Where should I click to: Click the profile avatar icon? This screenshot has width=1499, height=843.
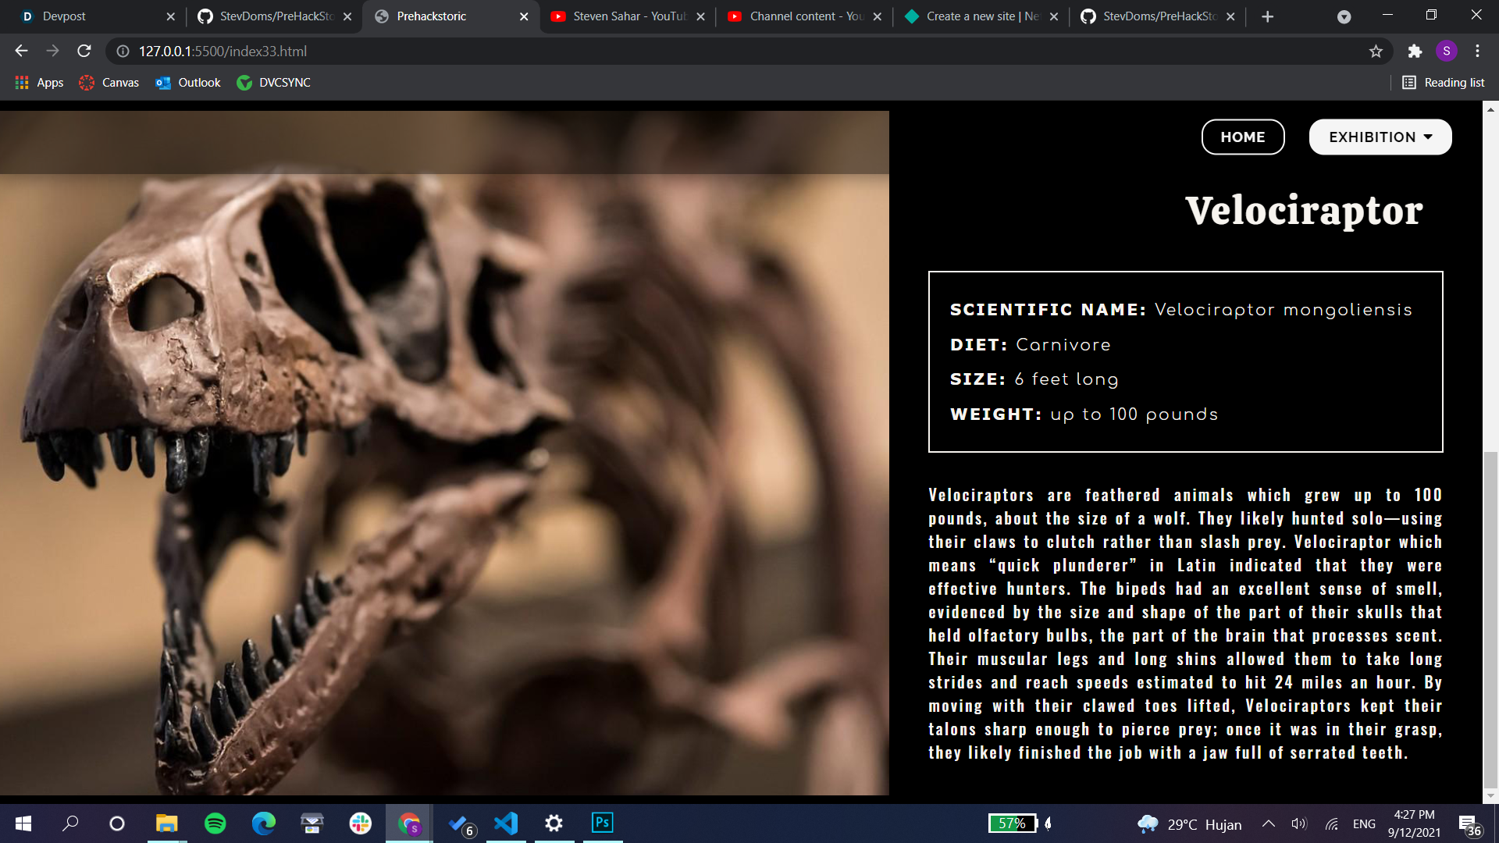point(1446,51)
